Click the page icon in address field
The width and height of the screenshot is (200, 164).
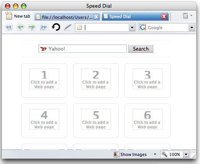80,27
